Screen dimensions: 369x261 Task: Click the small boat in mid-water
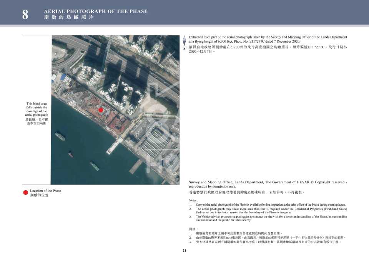(x=71, y=155)
